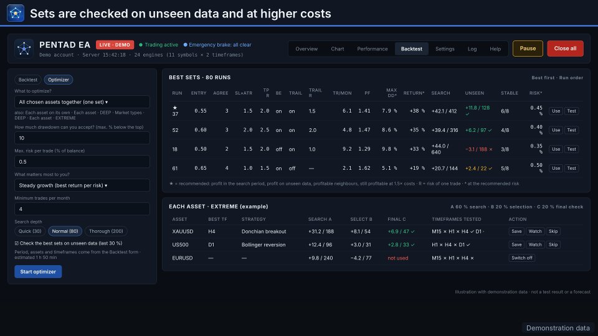The width and height of the screenshot is (598, 336).
Task: Click the max drawdown input field
Action: 82,138
